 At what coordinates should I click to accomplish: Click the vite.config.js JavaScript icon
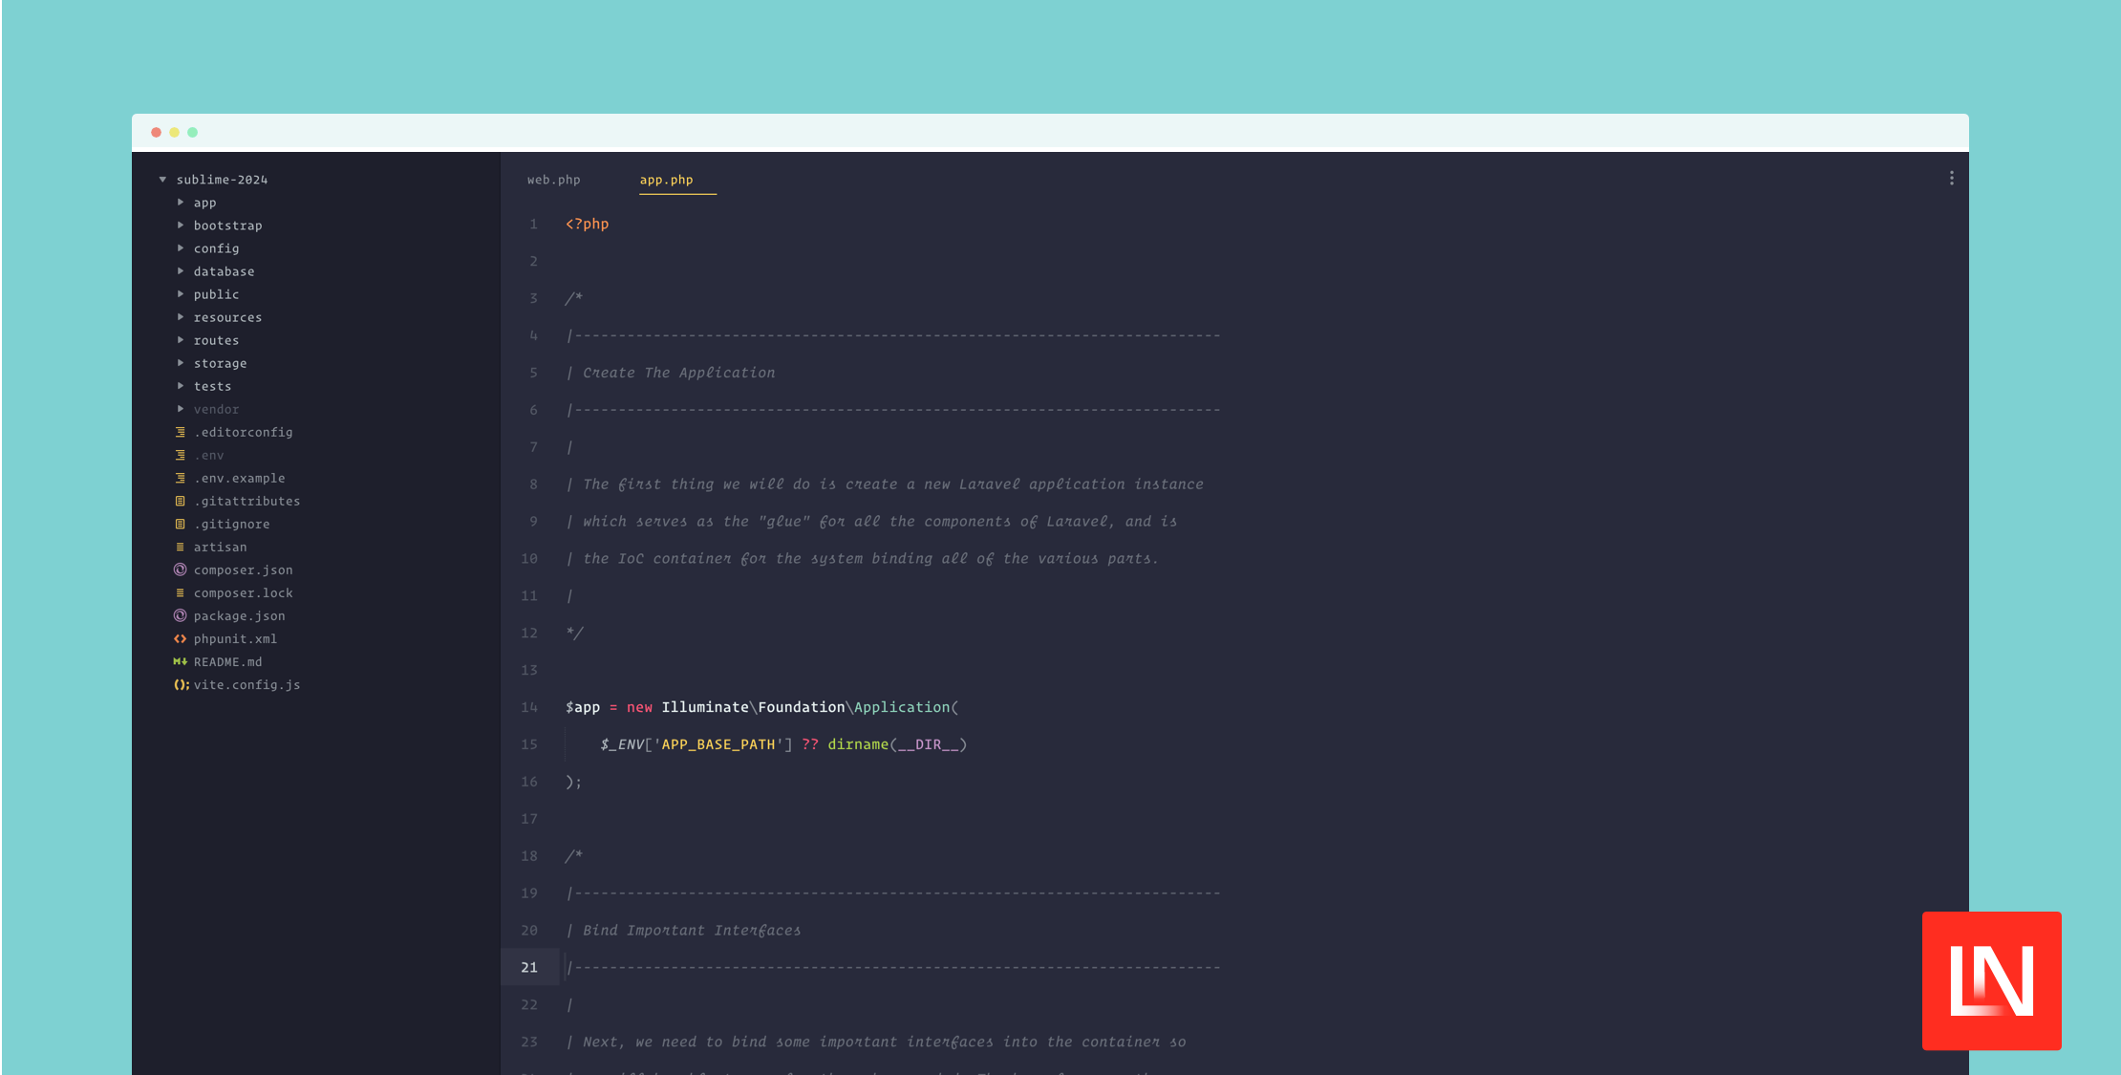tap(181, 684)
